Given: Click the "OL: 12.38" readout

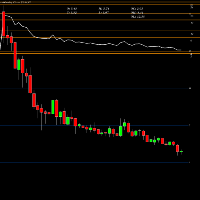Looking at the screenshot, I should point(138,17).
